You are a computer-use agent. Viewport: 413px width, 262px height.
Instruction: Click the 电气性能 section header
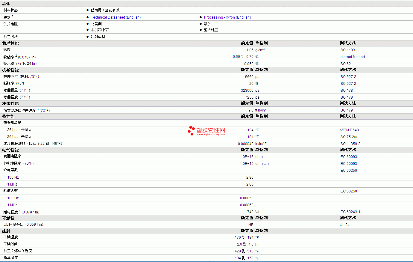(10, 150)
